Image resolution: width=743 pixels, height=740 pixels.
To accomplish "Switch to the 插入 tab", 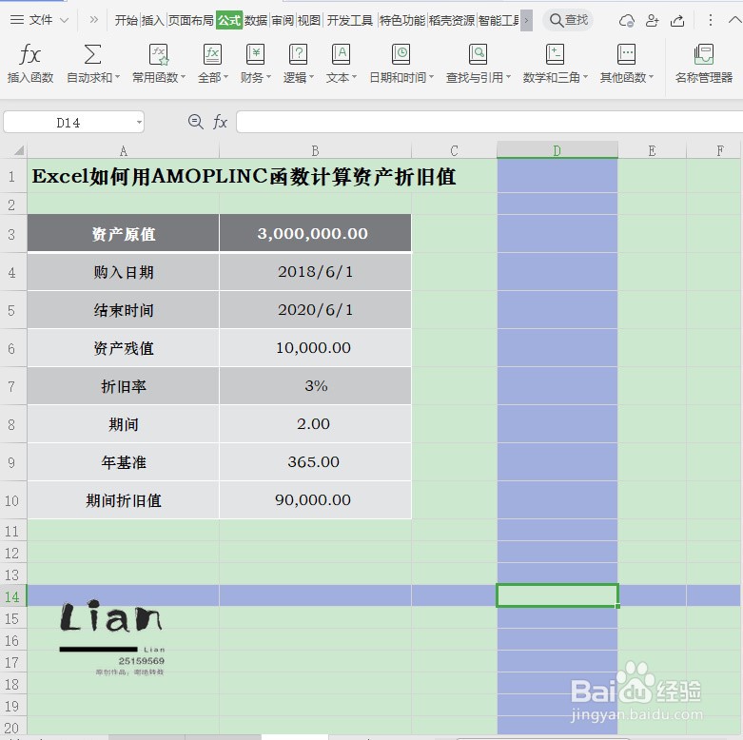I will (x=152, y=20).
